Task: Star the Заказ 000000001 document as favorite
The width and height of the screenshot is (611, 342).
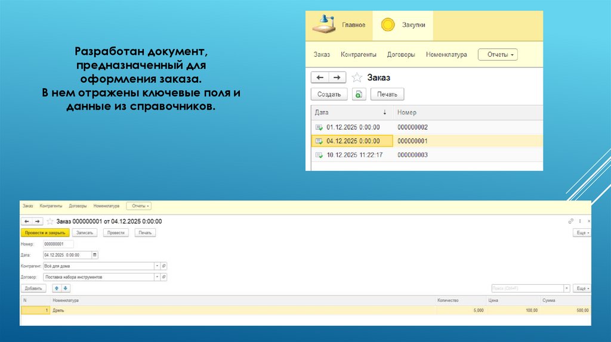Action: tap(50, 222)
